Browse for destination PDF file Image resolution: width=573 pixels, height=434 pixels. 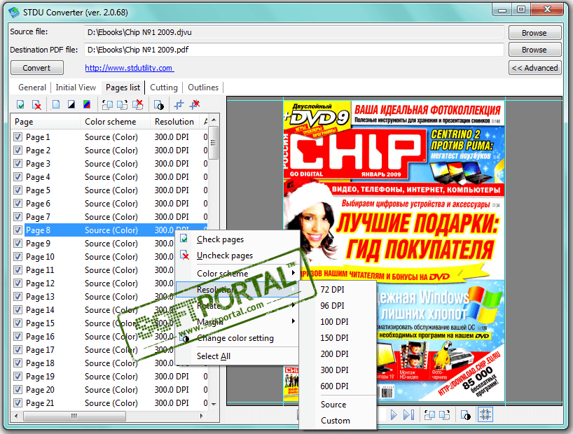click(534, 49)
